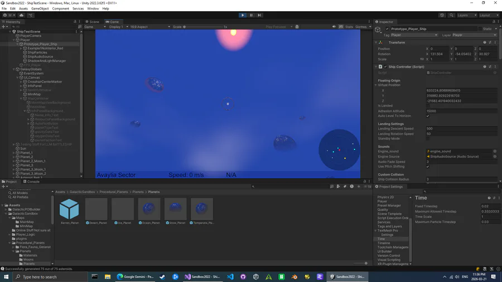
Task: Open Play Focused dropdown
Action: click(x=278, y=27)
